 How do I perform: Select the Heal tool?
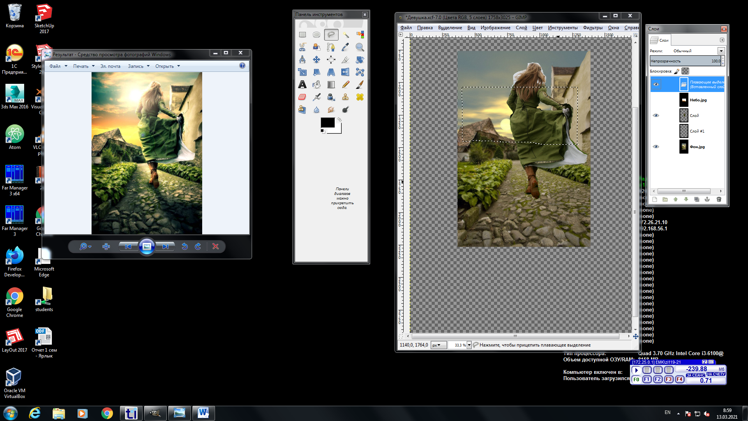pos(360,97)
